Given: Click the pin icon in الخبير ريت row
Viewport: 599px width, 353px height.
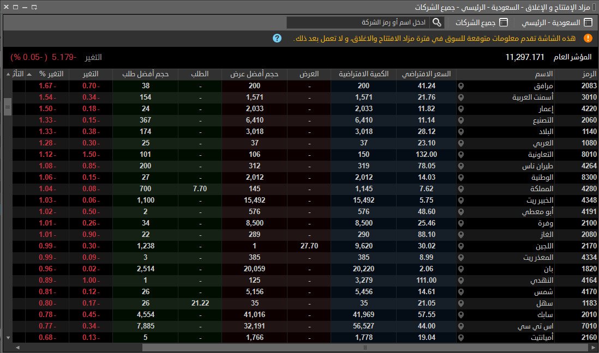Looking at the screenshot, I should (461, 200).
